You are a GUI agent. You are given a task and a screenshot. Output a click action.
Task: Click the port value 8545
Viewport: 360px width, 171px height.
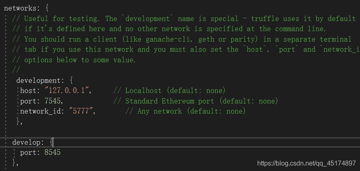coord(53,152)
